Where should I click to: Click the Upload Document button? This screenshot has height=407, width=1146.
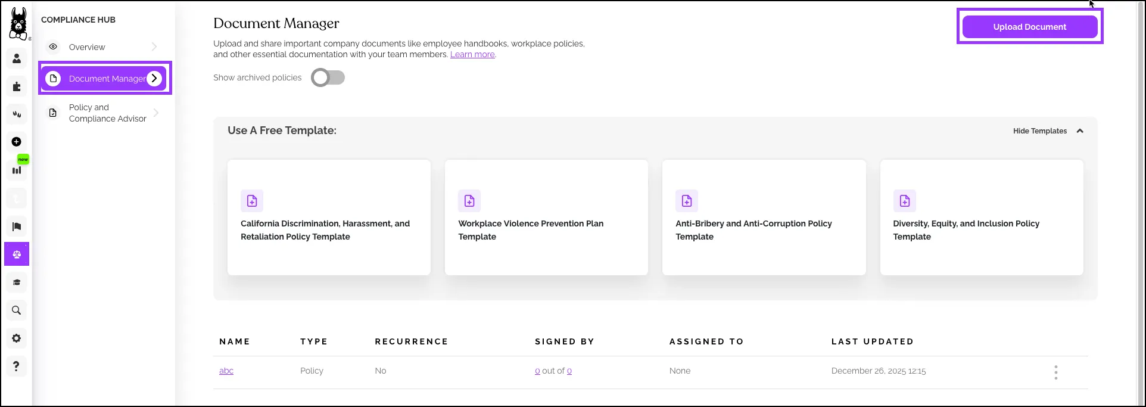(1029, 27)
